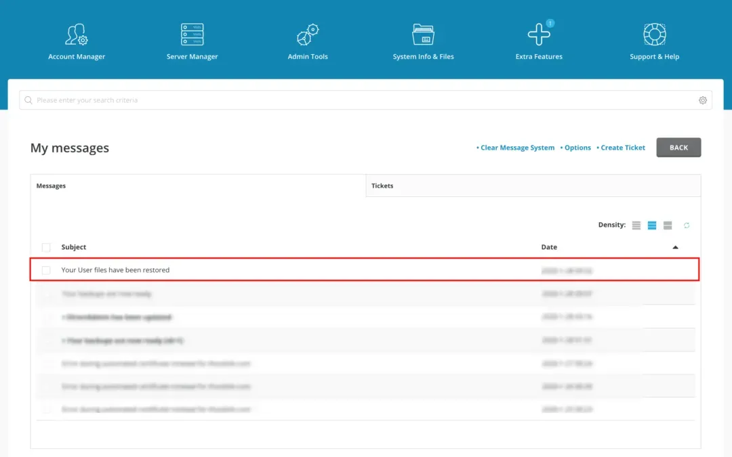Click the BACK button

[678, 148]
